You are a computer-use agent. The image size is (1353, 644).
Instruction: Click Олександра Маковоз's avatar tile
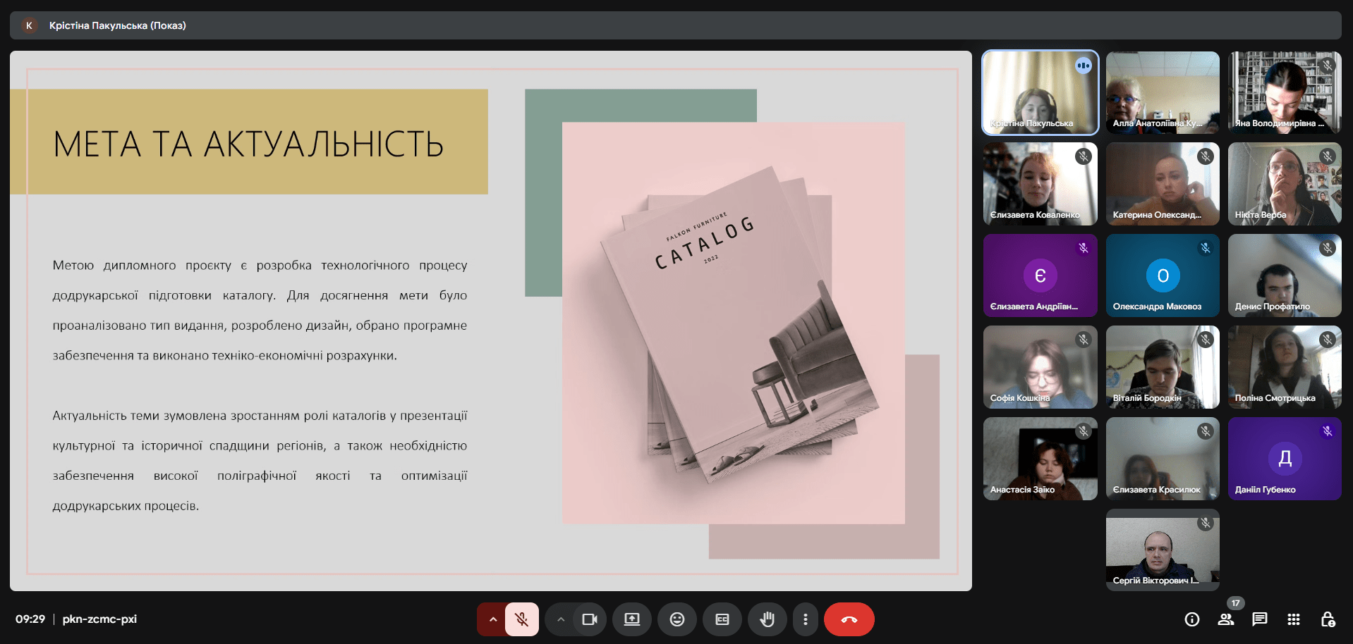[1162, 275]
